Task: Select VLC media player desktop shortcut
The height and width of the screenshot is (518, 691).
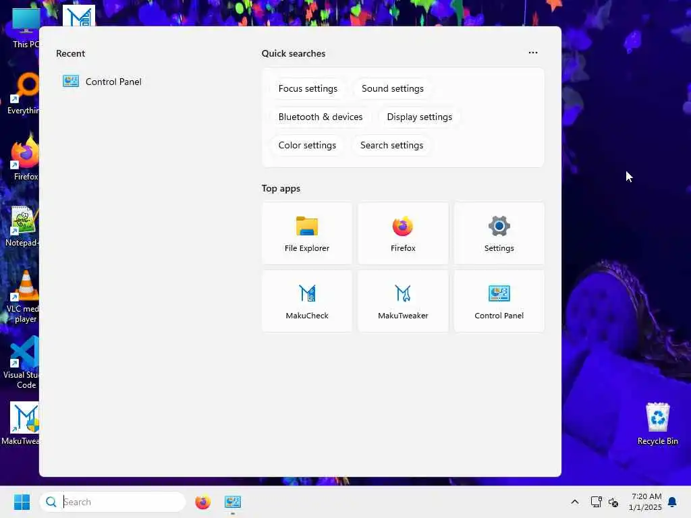Action: 23,296
